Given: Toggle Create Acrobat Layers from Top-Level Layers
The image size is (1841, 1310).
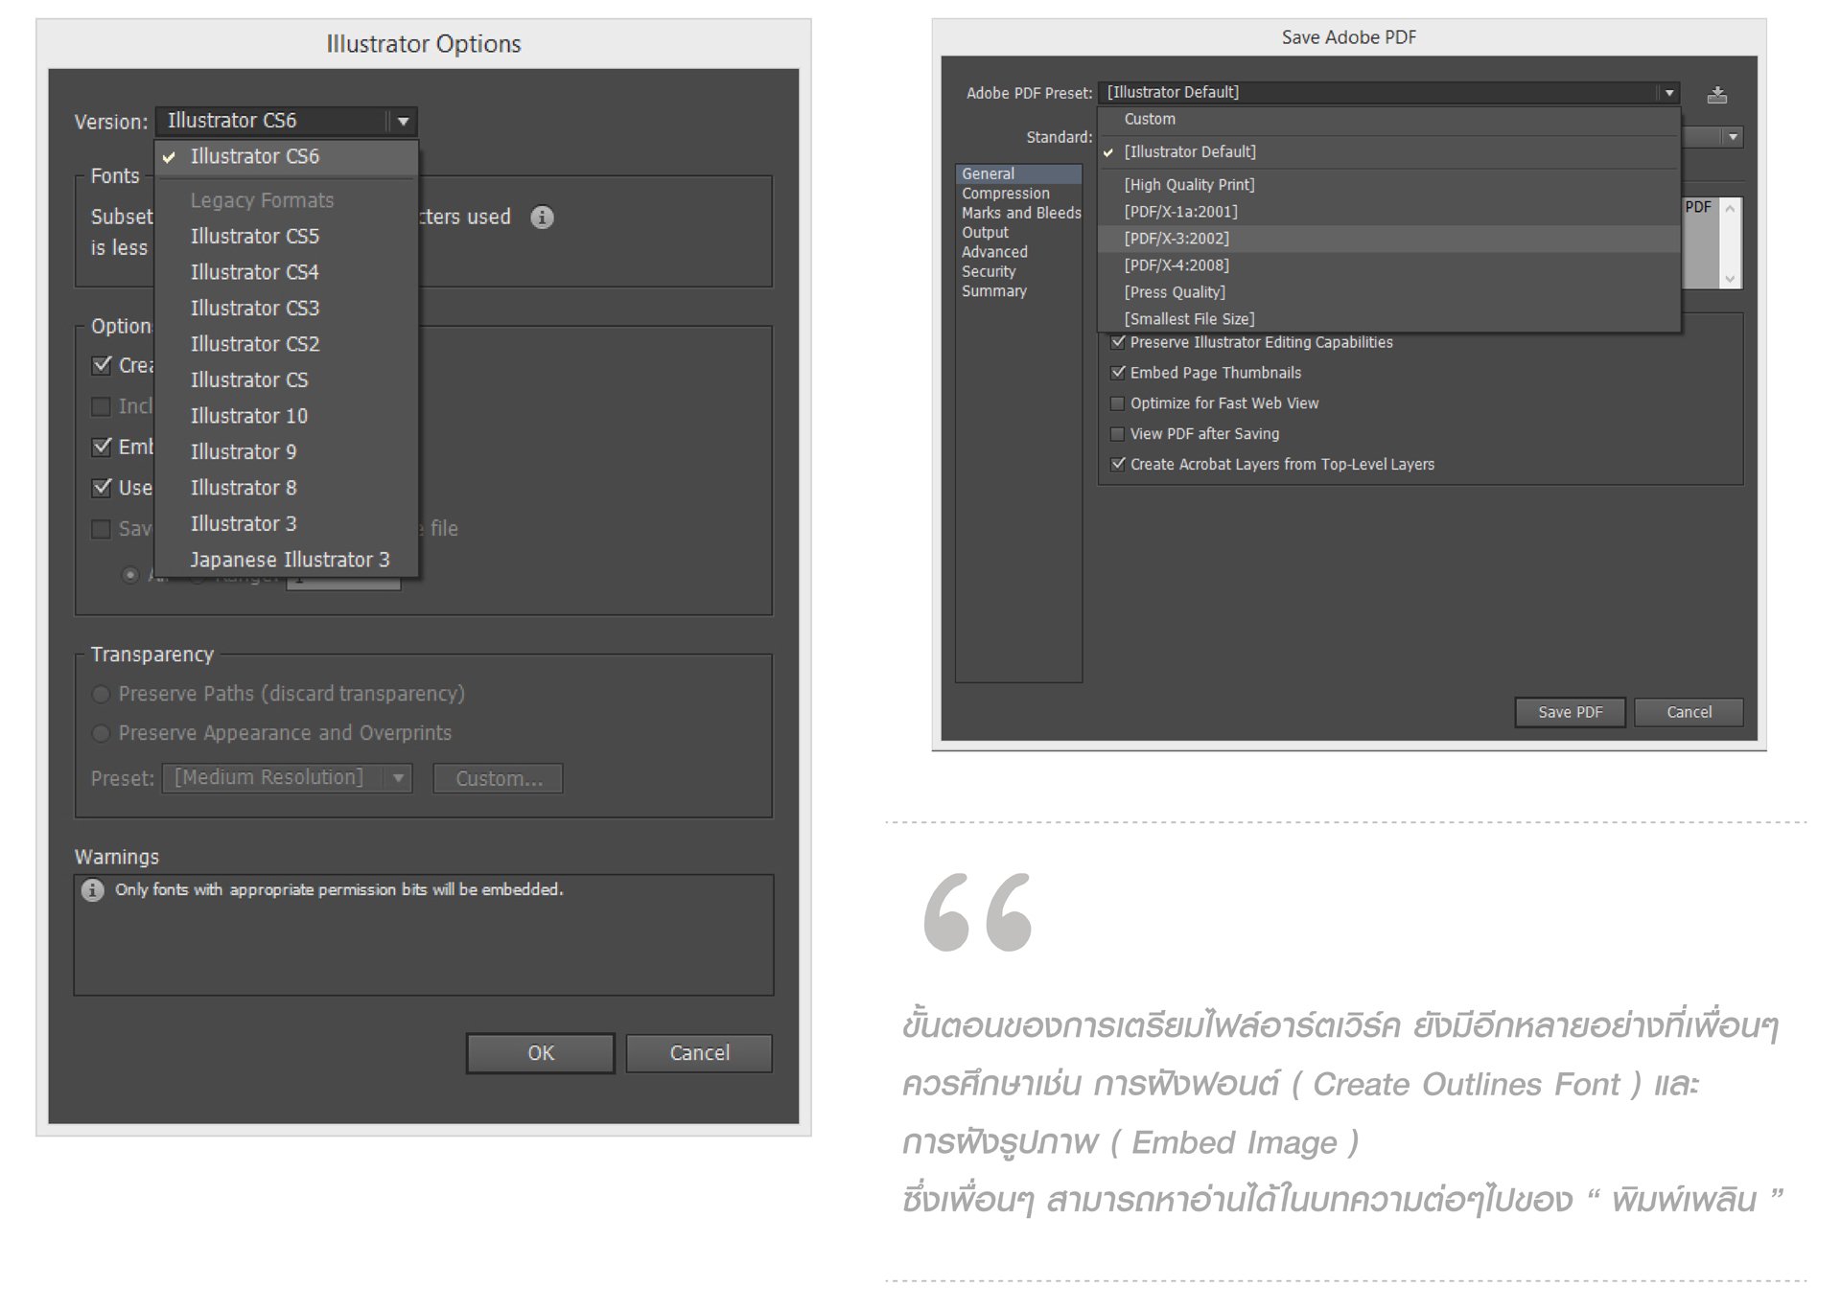Looking at the screenshot, I should pos(1118,465).
